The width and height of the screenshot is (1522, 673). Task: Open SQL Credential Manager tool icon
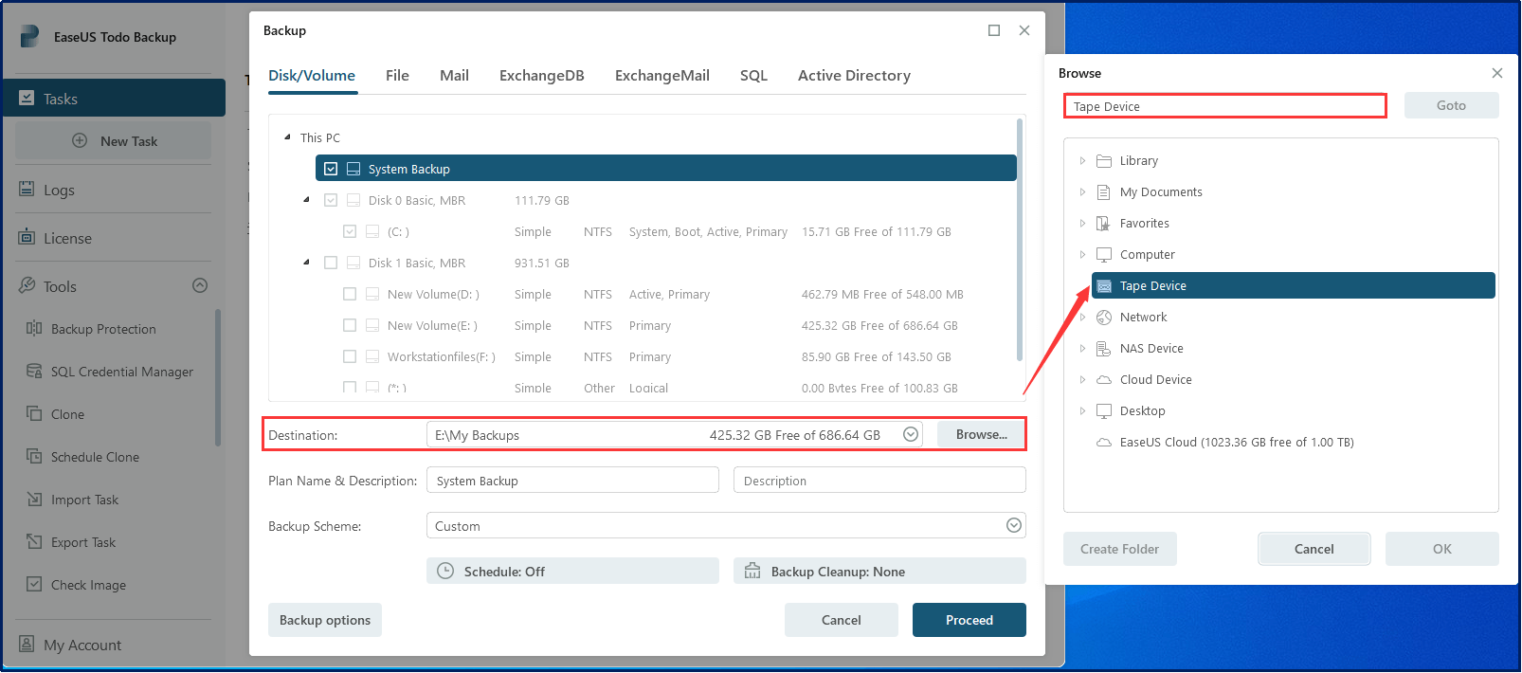[34, 372]
